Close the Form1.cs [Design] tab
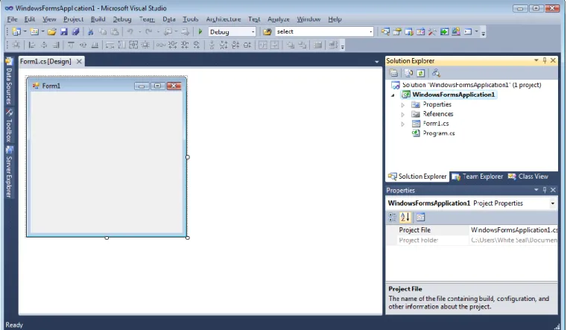This screenshot has height=330, width=567. tap(79, 61)
